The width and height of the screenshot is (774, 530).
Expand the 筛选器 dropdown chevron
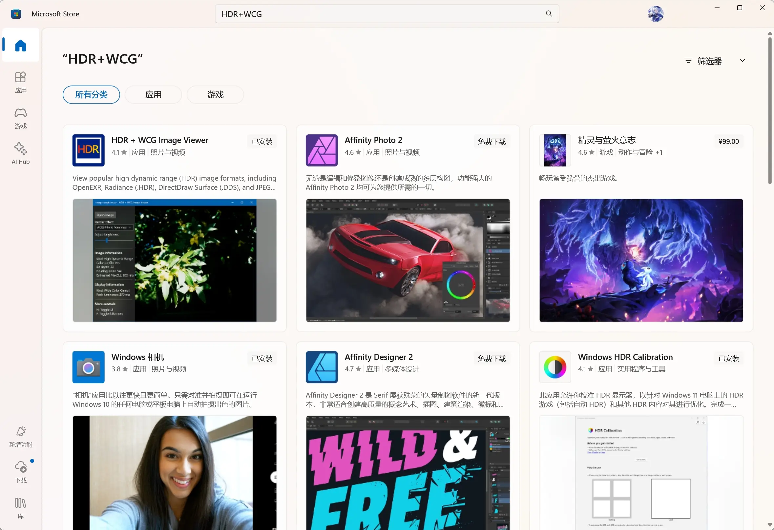click(x=743, y=61)
